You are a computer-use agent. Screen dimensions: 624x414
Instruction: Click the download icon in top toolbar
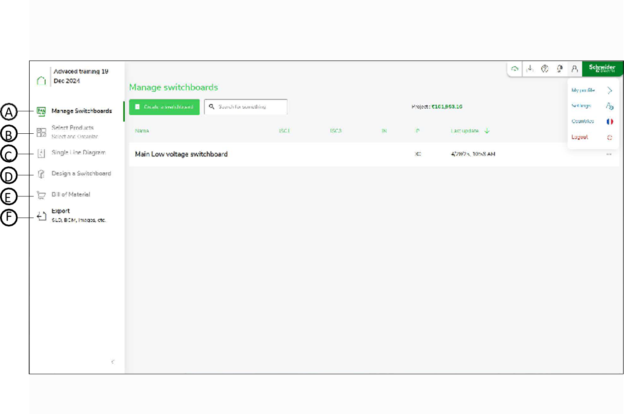coord(530,68)
